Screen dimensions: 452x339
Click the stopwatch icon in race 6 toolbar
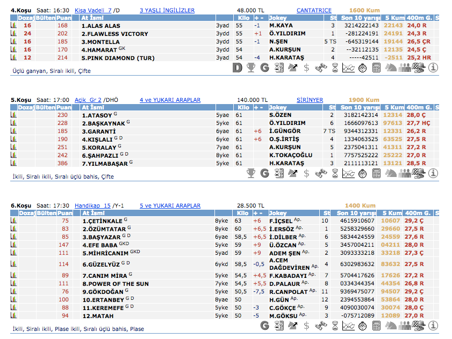362,326
